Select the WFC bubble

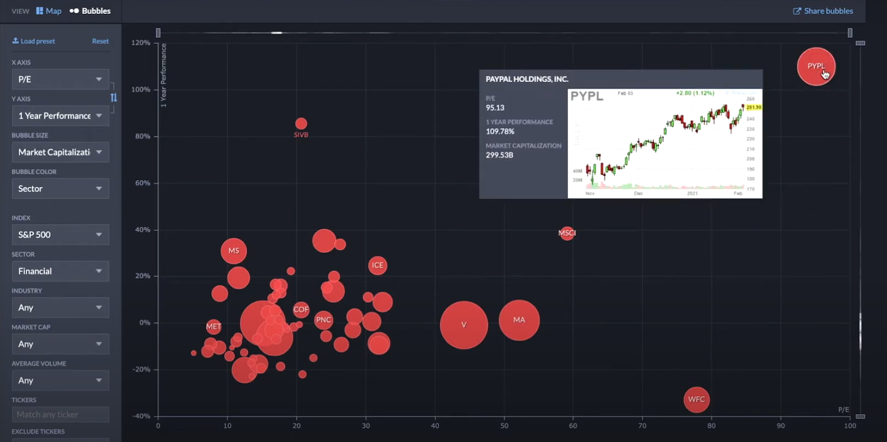click(696, 400)
